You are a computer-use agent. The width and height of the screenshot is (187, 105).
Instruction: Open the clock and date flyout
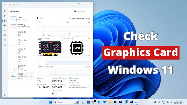click(x=178, y=102)
